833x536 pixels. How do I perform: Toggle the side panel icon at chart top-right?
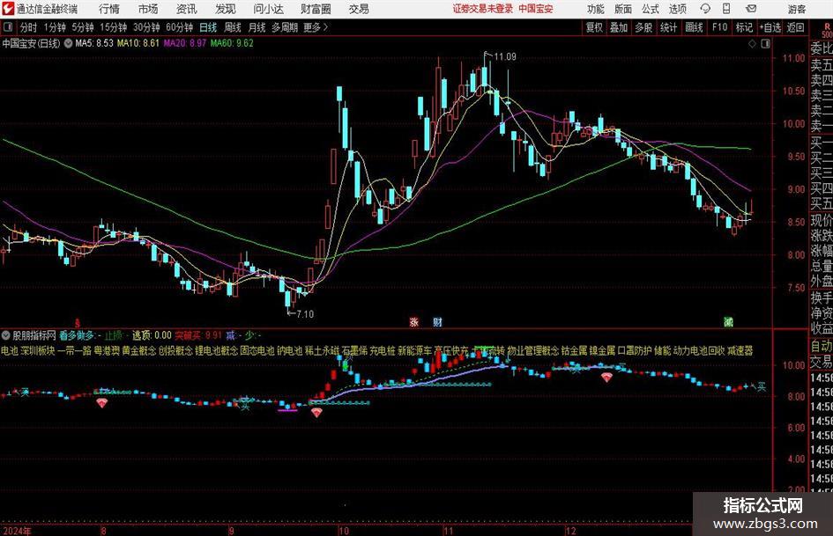pos(765,44)
